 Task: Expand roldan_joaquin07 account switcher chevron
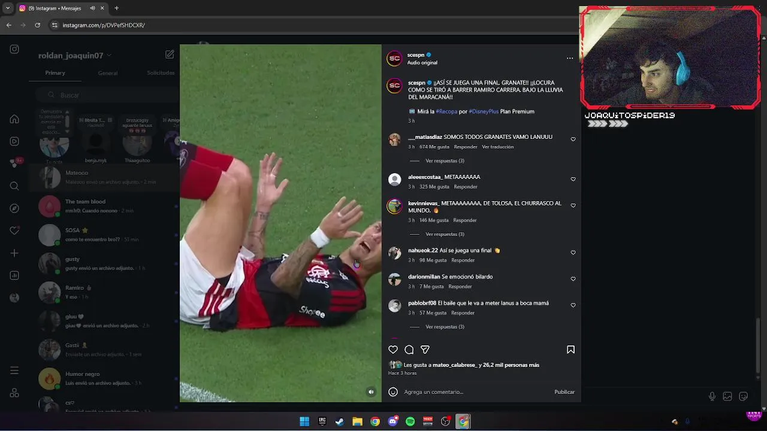[109, 56]
